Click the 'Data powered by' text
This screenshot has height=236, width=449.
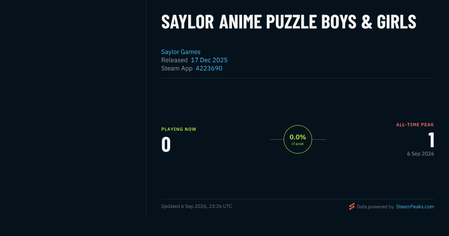375,206
